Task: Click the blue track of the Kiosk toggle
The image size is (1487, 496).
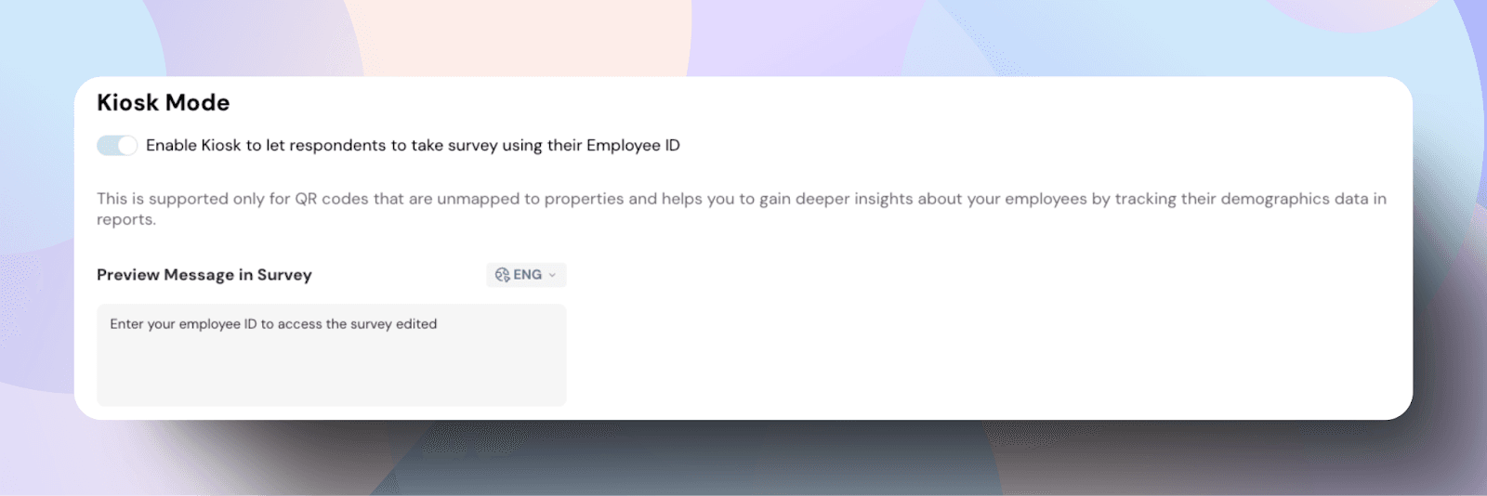Action: point(106,145)
